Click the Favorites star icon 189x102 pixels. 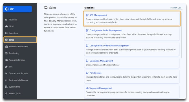click(x=6, y=20)
